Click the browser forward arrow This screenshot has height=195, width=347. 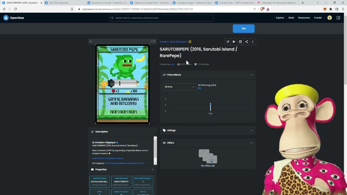tap(10, 9)
